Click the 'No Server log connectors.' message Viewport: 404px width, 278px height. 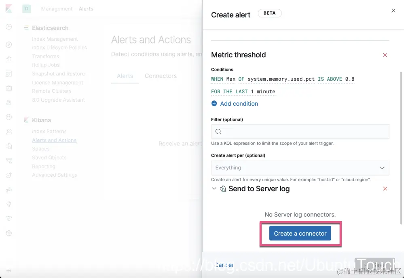click(x=300, y=215)
